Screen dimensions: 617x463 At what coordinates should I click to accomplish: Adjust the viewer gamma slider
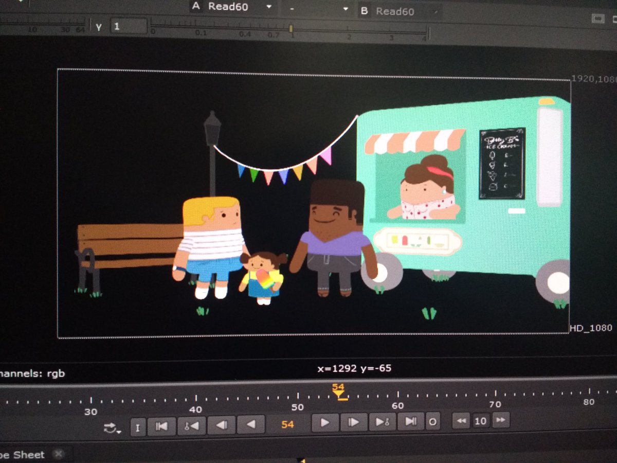point(291,29)
